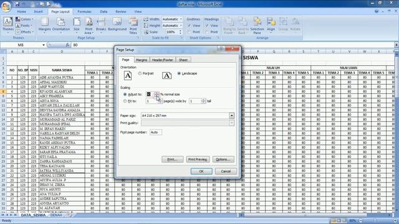
Task: Click the portrait page icon in dialog
Action: click(128, 75)
